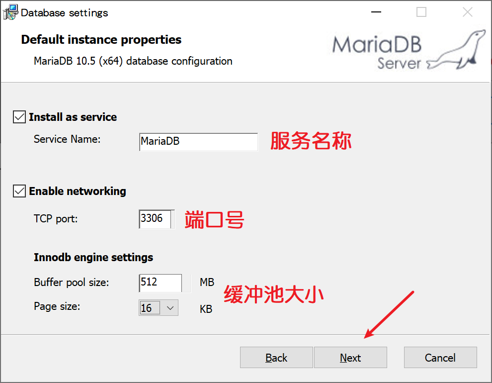Viewport: 492px width, 383px height.
Task: Click the Database settings title text
Action: click(x=64, y=13)
